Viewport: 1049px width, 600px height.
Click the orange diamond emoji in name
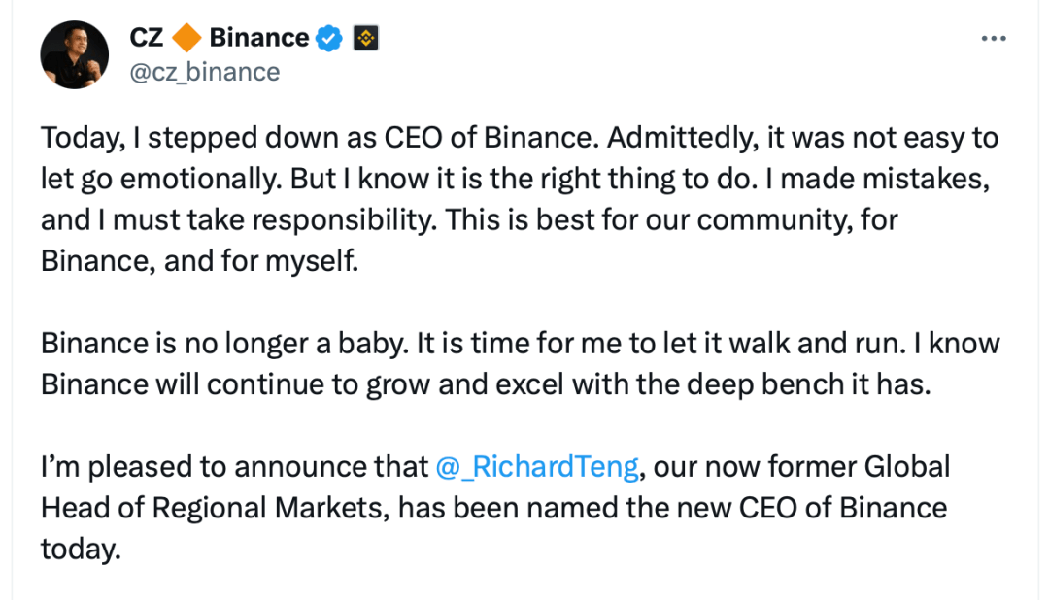(186, 39)
